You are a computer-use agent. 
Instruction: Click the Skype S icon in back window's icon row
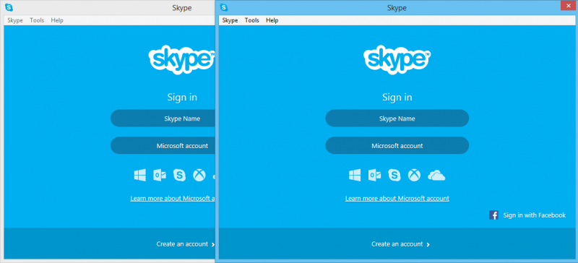coord(179,175)
